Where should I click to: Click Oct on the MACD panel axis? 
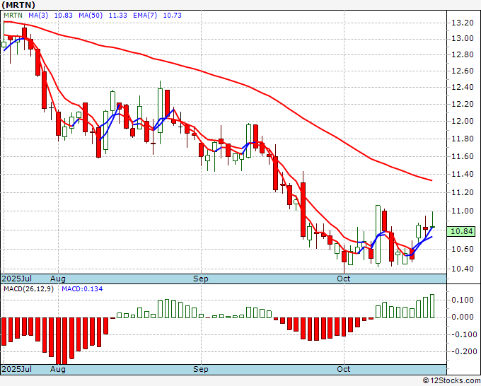tap(344, 369)
